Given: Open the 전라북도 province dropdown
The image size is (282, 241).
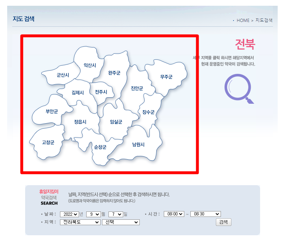Looking at the screenshot, I should pyautogui.click(x=80, y=222).
